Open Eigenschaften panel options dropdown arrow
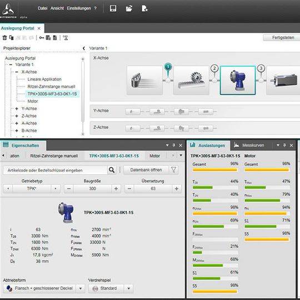Image resolution: width=300 pixels, height=300 pixels. [167, 145]
